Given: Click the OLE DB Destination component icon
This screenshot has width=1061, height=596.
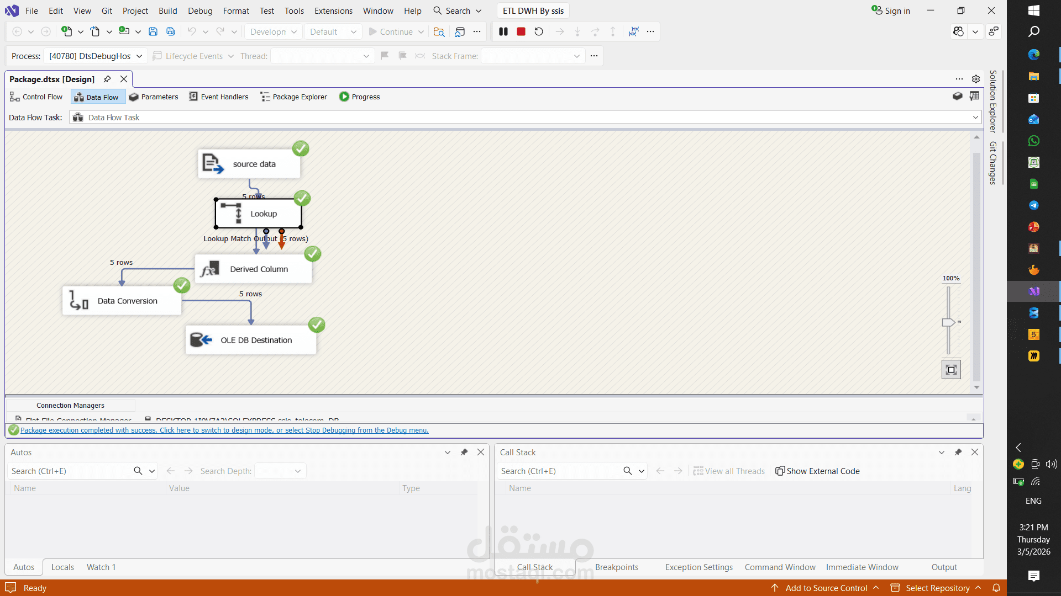Looking at the screenshot, I should tap(201, 340).
